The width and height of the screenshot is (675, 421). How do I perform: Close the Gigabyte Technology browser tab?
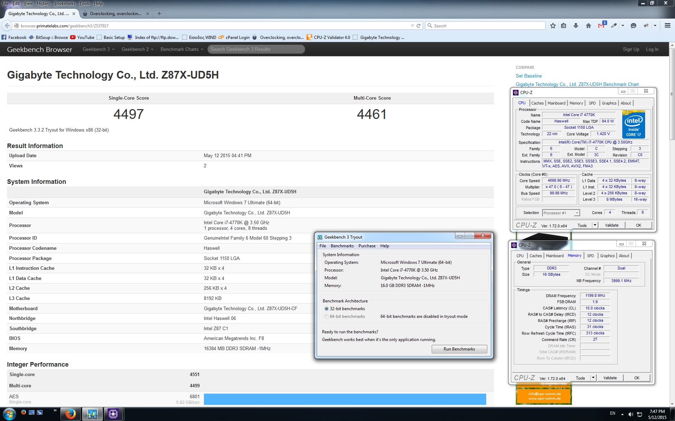pyautogui.click(x=73, y=14)
